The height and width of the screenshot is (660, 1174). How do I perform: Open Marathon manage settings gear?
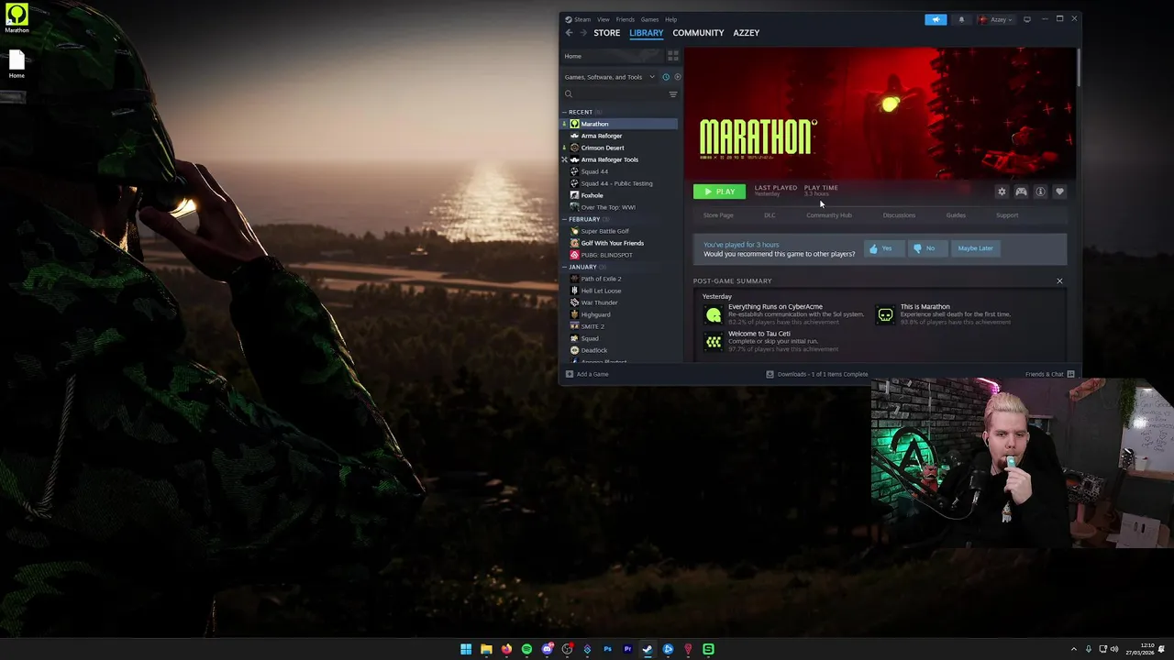click(1002, 192)
